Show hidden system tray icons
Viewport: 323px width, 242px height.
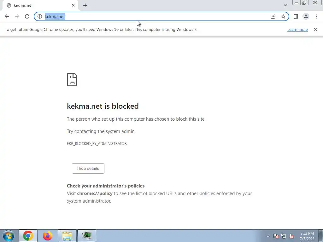point(268,236)
